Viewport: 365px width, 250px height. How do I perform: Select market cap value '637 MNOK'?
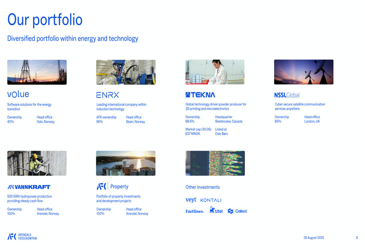tap(193, 134)
